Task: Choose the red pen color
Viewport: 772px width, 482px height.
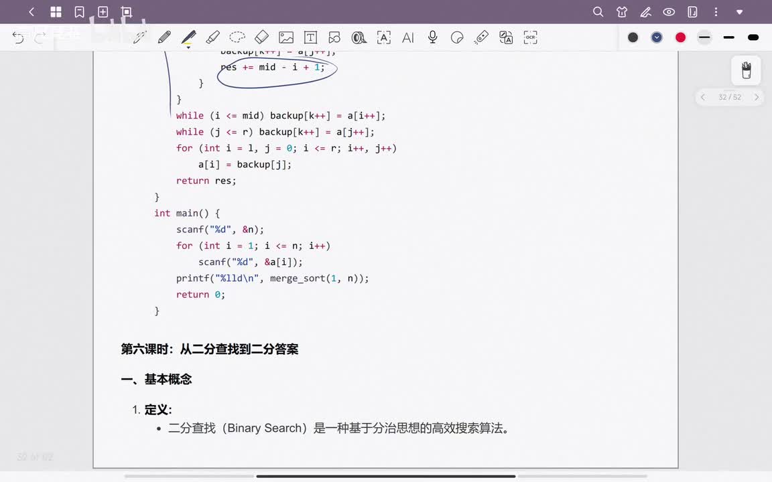Action: [680, 37]
